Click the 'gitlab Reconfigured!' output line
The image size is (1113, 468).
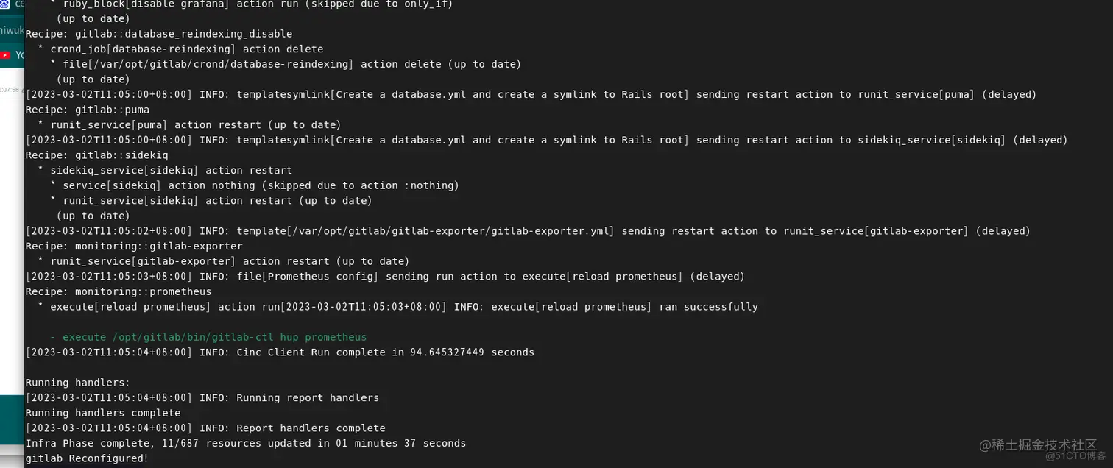coord(87,458)
